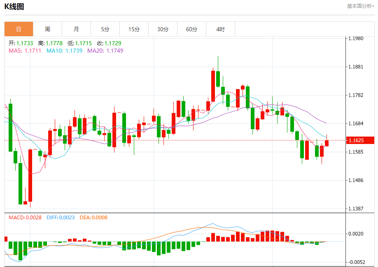This screenshot has width=378, height=267.
Task: Click the 0.0020 MACD axis label
Action: click(356, 234)
